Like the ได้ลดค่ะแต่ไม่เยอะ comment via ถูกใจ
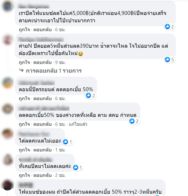 [24, 150]
